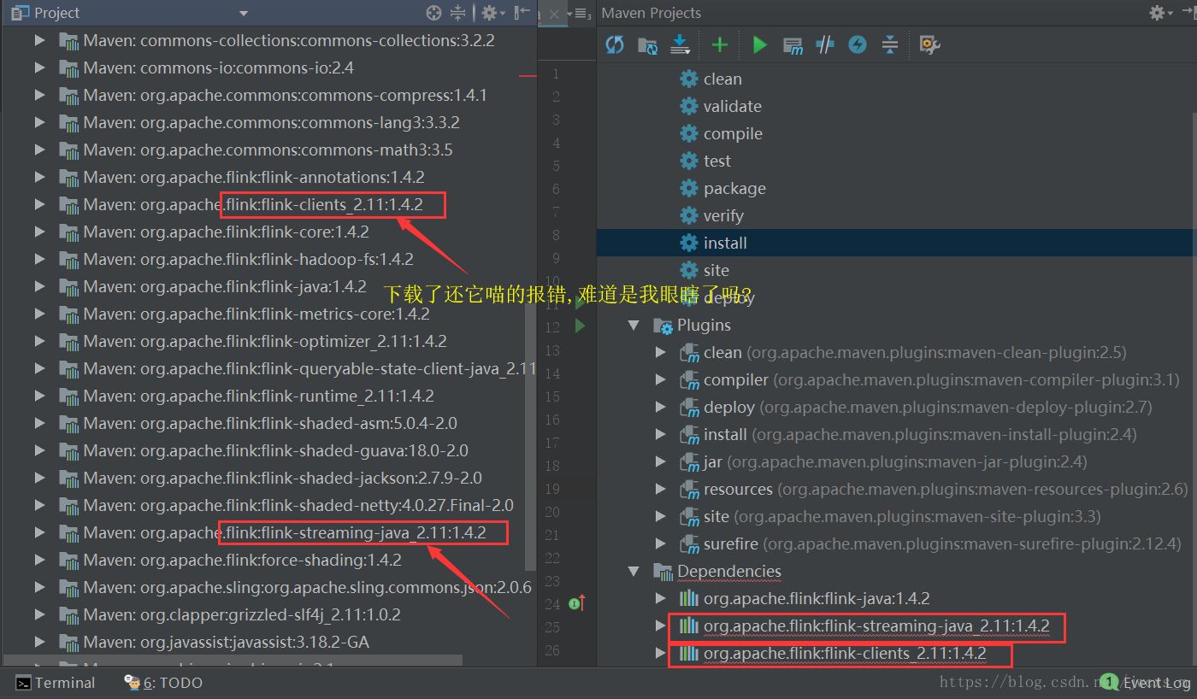Expand the compiler plugin node
This screenshot has width=1197, height=699.
[660, 379]
